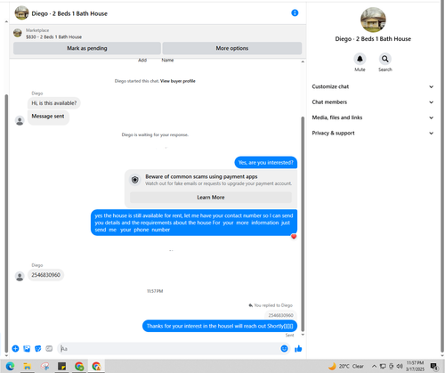Send a thumbs-up like
Viewport: 445px width, 373px height.
(x=298, y=349)
